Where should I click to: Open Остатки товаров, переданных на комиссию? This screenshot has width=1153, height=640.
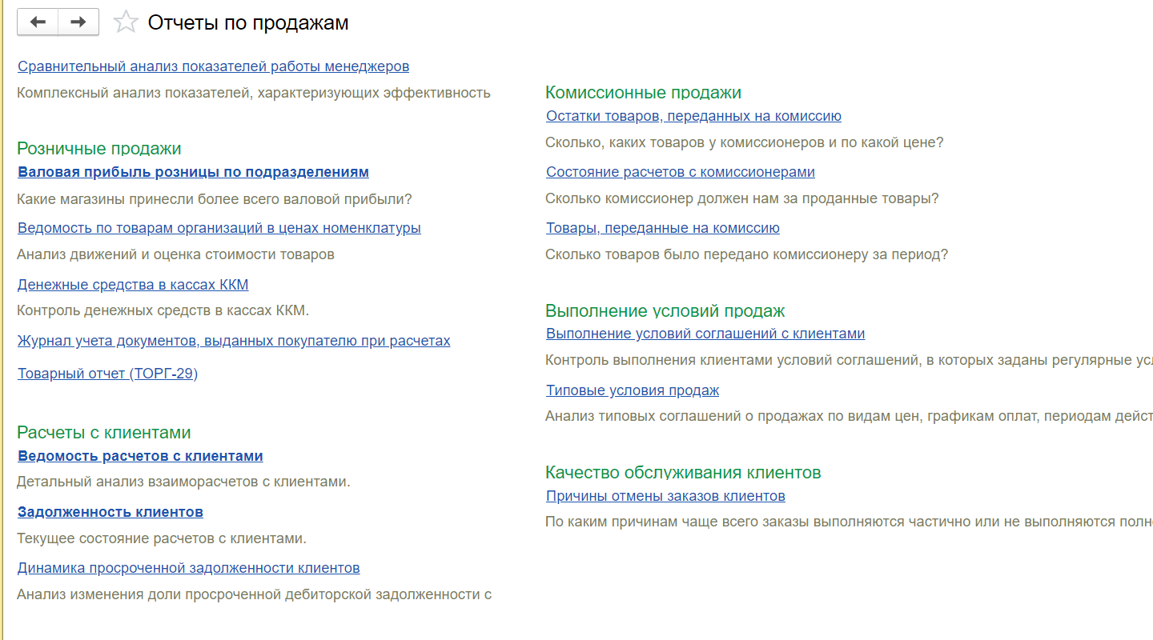click(693, 116)
